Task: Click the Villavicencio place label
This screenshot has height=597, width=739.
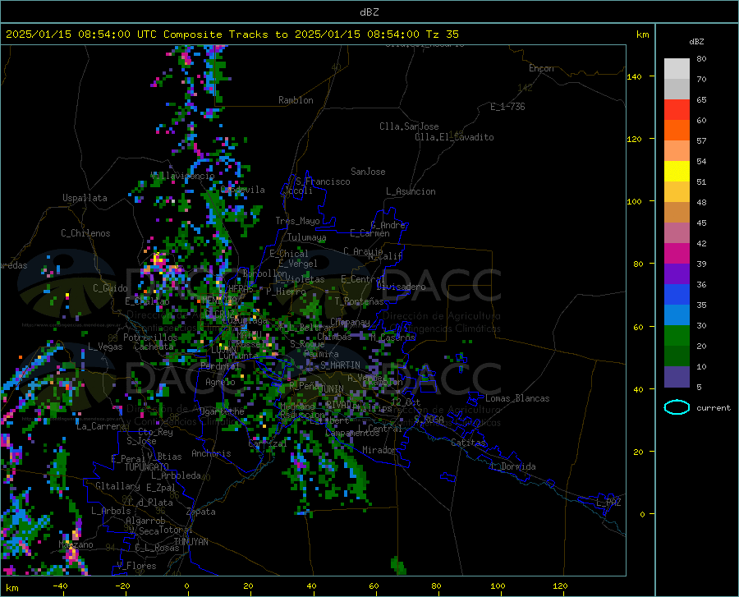Action: tap(182, 176)
